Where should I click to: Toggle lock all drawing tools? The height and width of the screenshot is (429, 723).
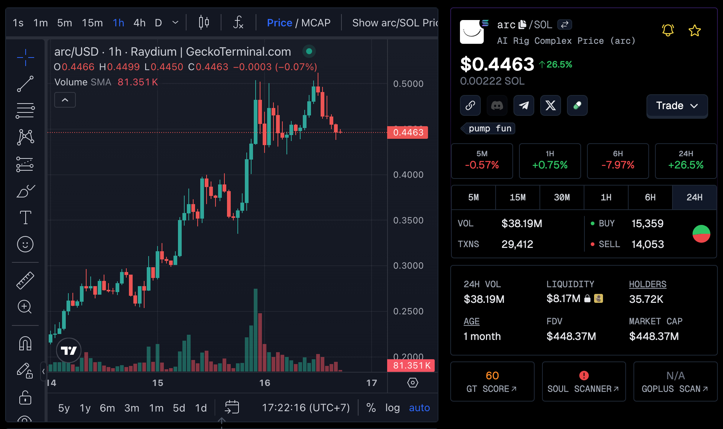point(25,397)
